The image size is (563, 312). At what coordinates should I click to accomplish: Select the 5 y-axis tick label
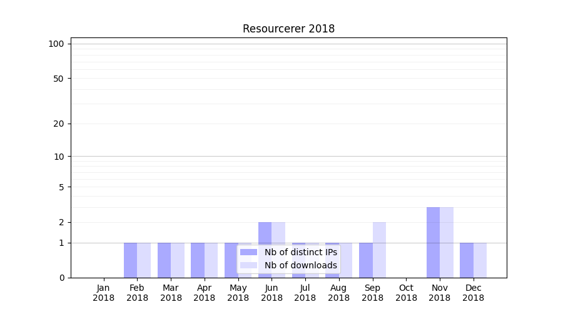click(x=61, y=187)
